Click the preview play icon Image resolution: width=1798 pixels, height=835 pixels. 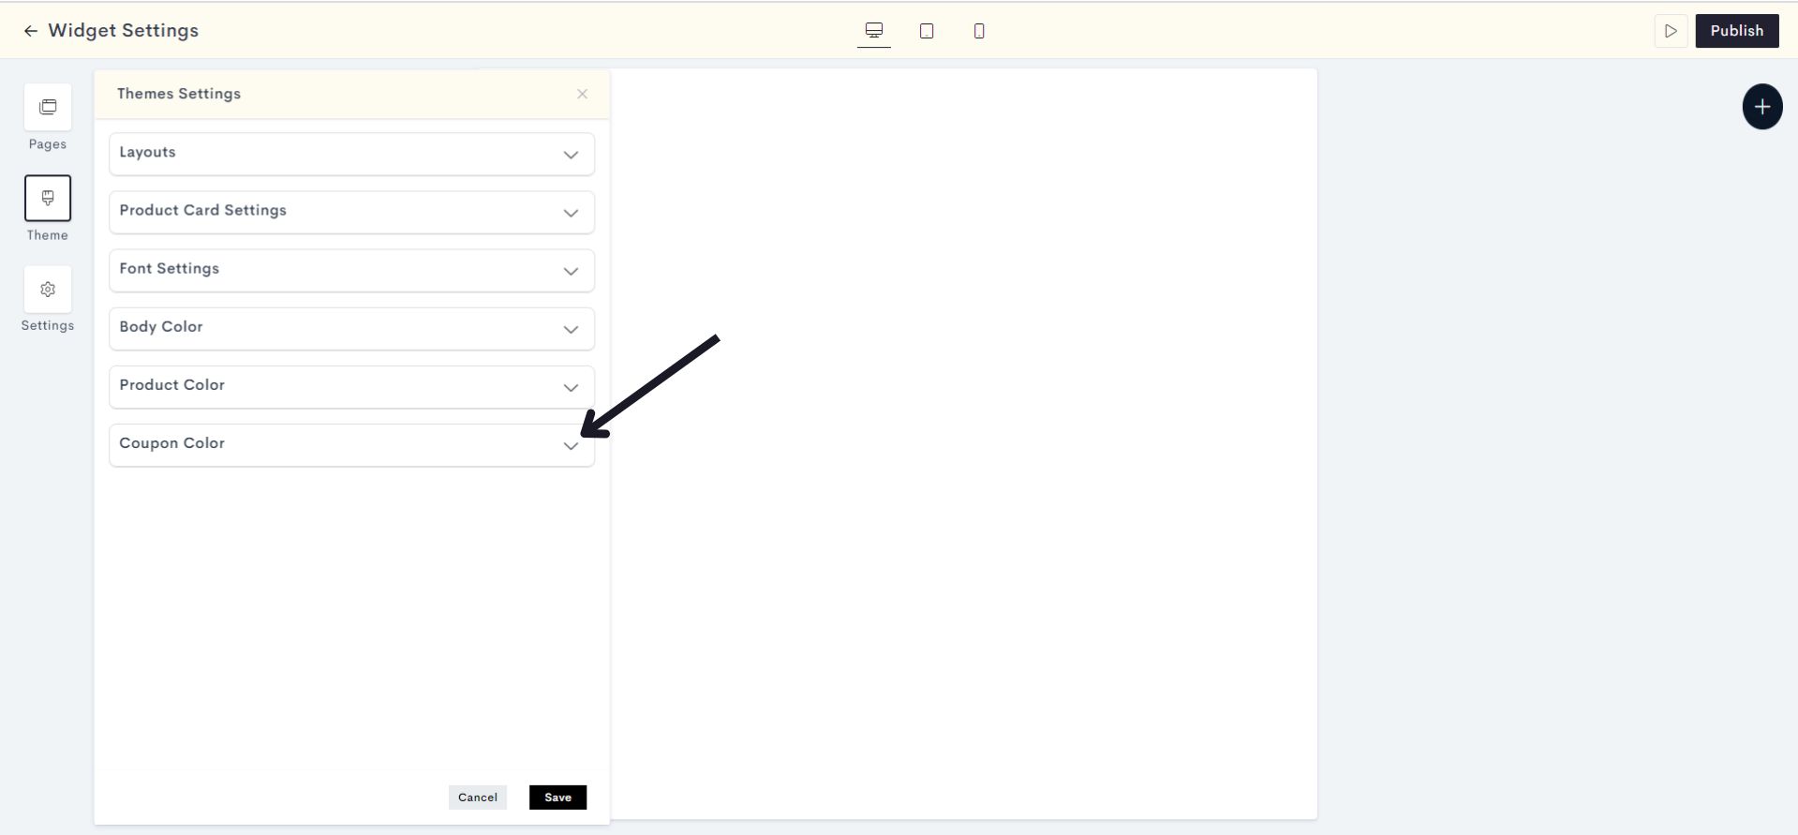[1671, 31]
